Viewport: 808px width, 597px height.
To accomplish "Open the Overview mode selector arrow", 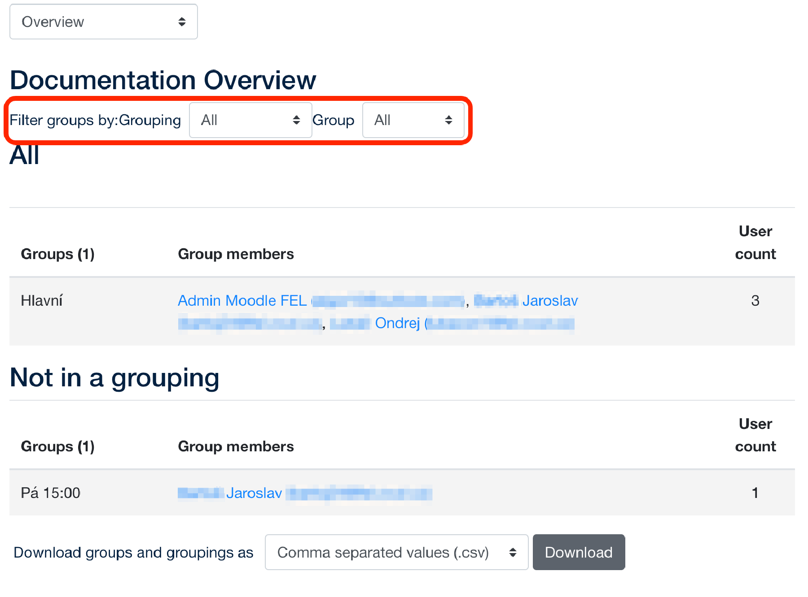I will [x=182, y=22].
